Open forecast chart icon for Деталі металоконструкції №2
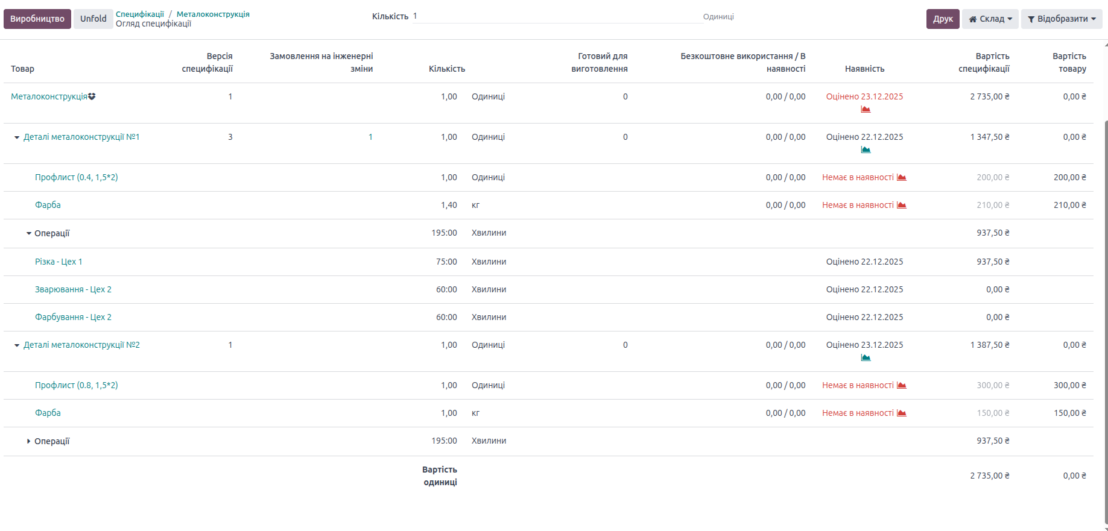 [x=866, y=357]
